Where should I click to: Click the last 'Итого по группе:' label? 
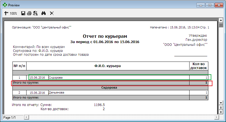tap(26, 97)
